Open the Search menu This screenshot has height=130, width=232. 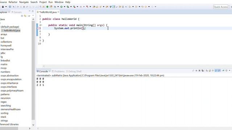point(34,2)
